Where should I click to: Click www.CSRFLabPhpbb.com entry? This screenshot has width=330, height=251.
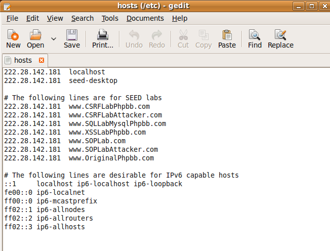pos(109,107)
